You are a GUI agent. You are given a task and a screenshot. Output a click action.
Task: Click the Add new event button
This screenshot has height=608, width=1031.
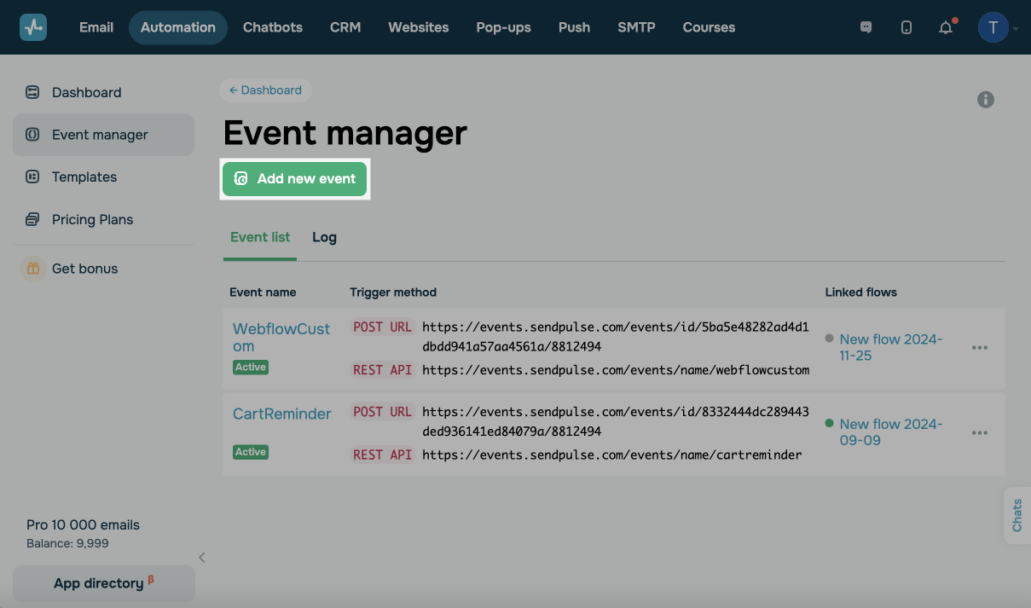[295, 179]
